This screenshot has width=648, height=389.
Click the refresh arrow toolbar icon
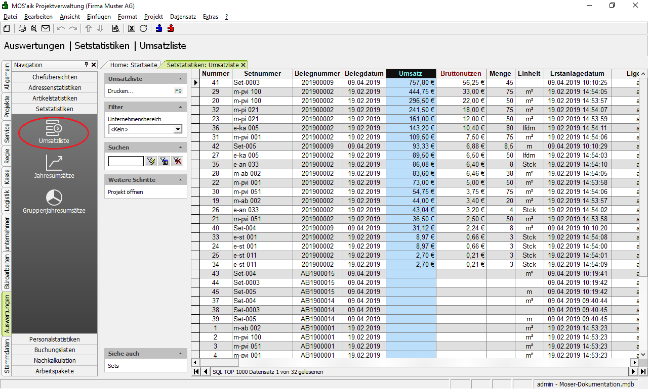click(143, 28)
